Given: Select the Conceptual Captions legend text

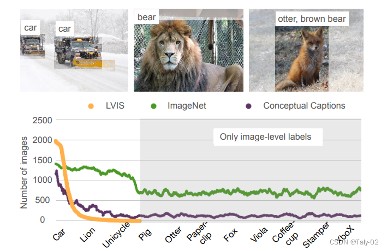Looking at the screenshot, I should click(x=304, y=106).
